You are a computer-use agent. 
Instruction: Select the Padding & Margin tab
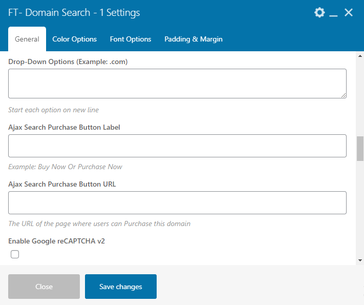(193, 39)
